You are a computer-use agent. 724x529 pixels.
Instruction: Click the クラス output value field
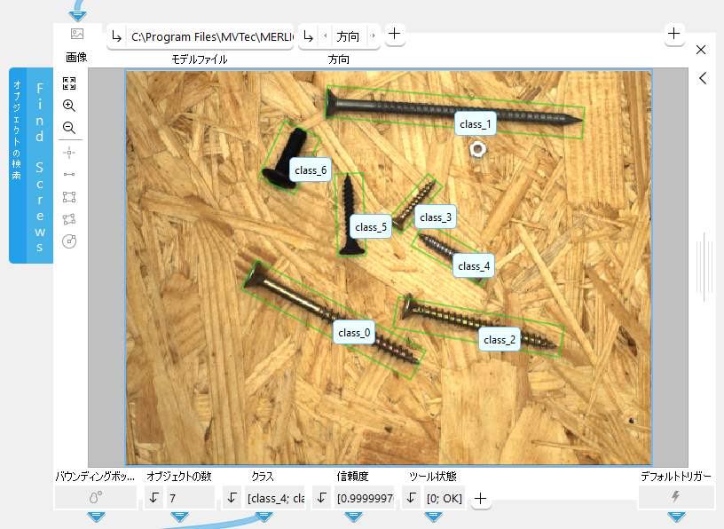(276, 498)
